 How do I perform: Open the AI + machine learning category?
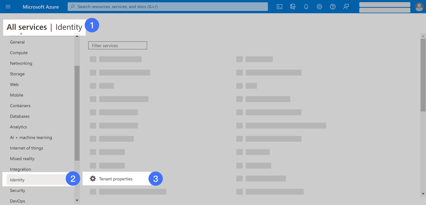coord(31,138)
